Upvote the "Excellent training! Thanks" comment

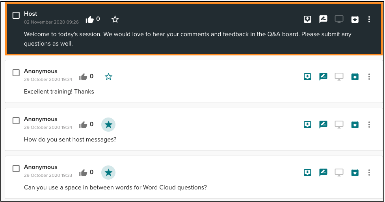(83, 77)
